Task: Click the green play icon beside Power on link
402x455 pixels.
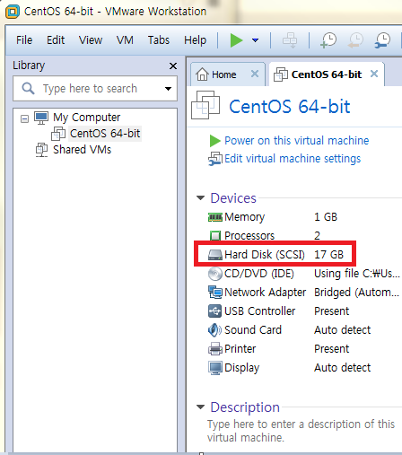Action: click(x=214, y=141)
